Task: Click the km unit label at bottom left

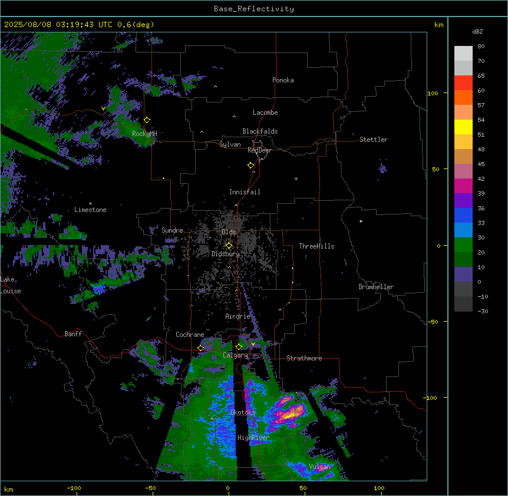Action: [x=9, y=489]
